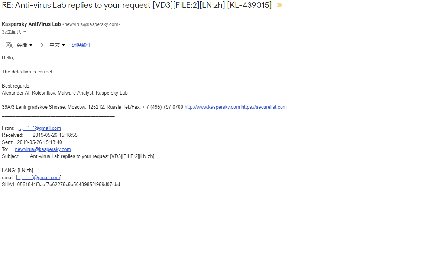Expand recipient details arrow next to 发送至 我
Image resolution: width=428 pixels, height=267 pixels.
25,32
